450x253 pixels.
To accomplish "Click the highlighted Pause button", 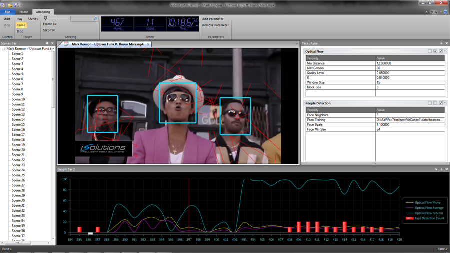I will pos(21,25).
